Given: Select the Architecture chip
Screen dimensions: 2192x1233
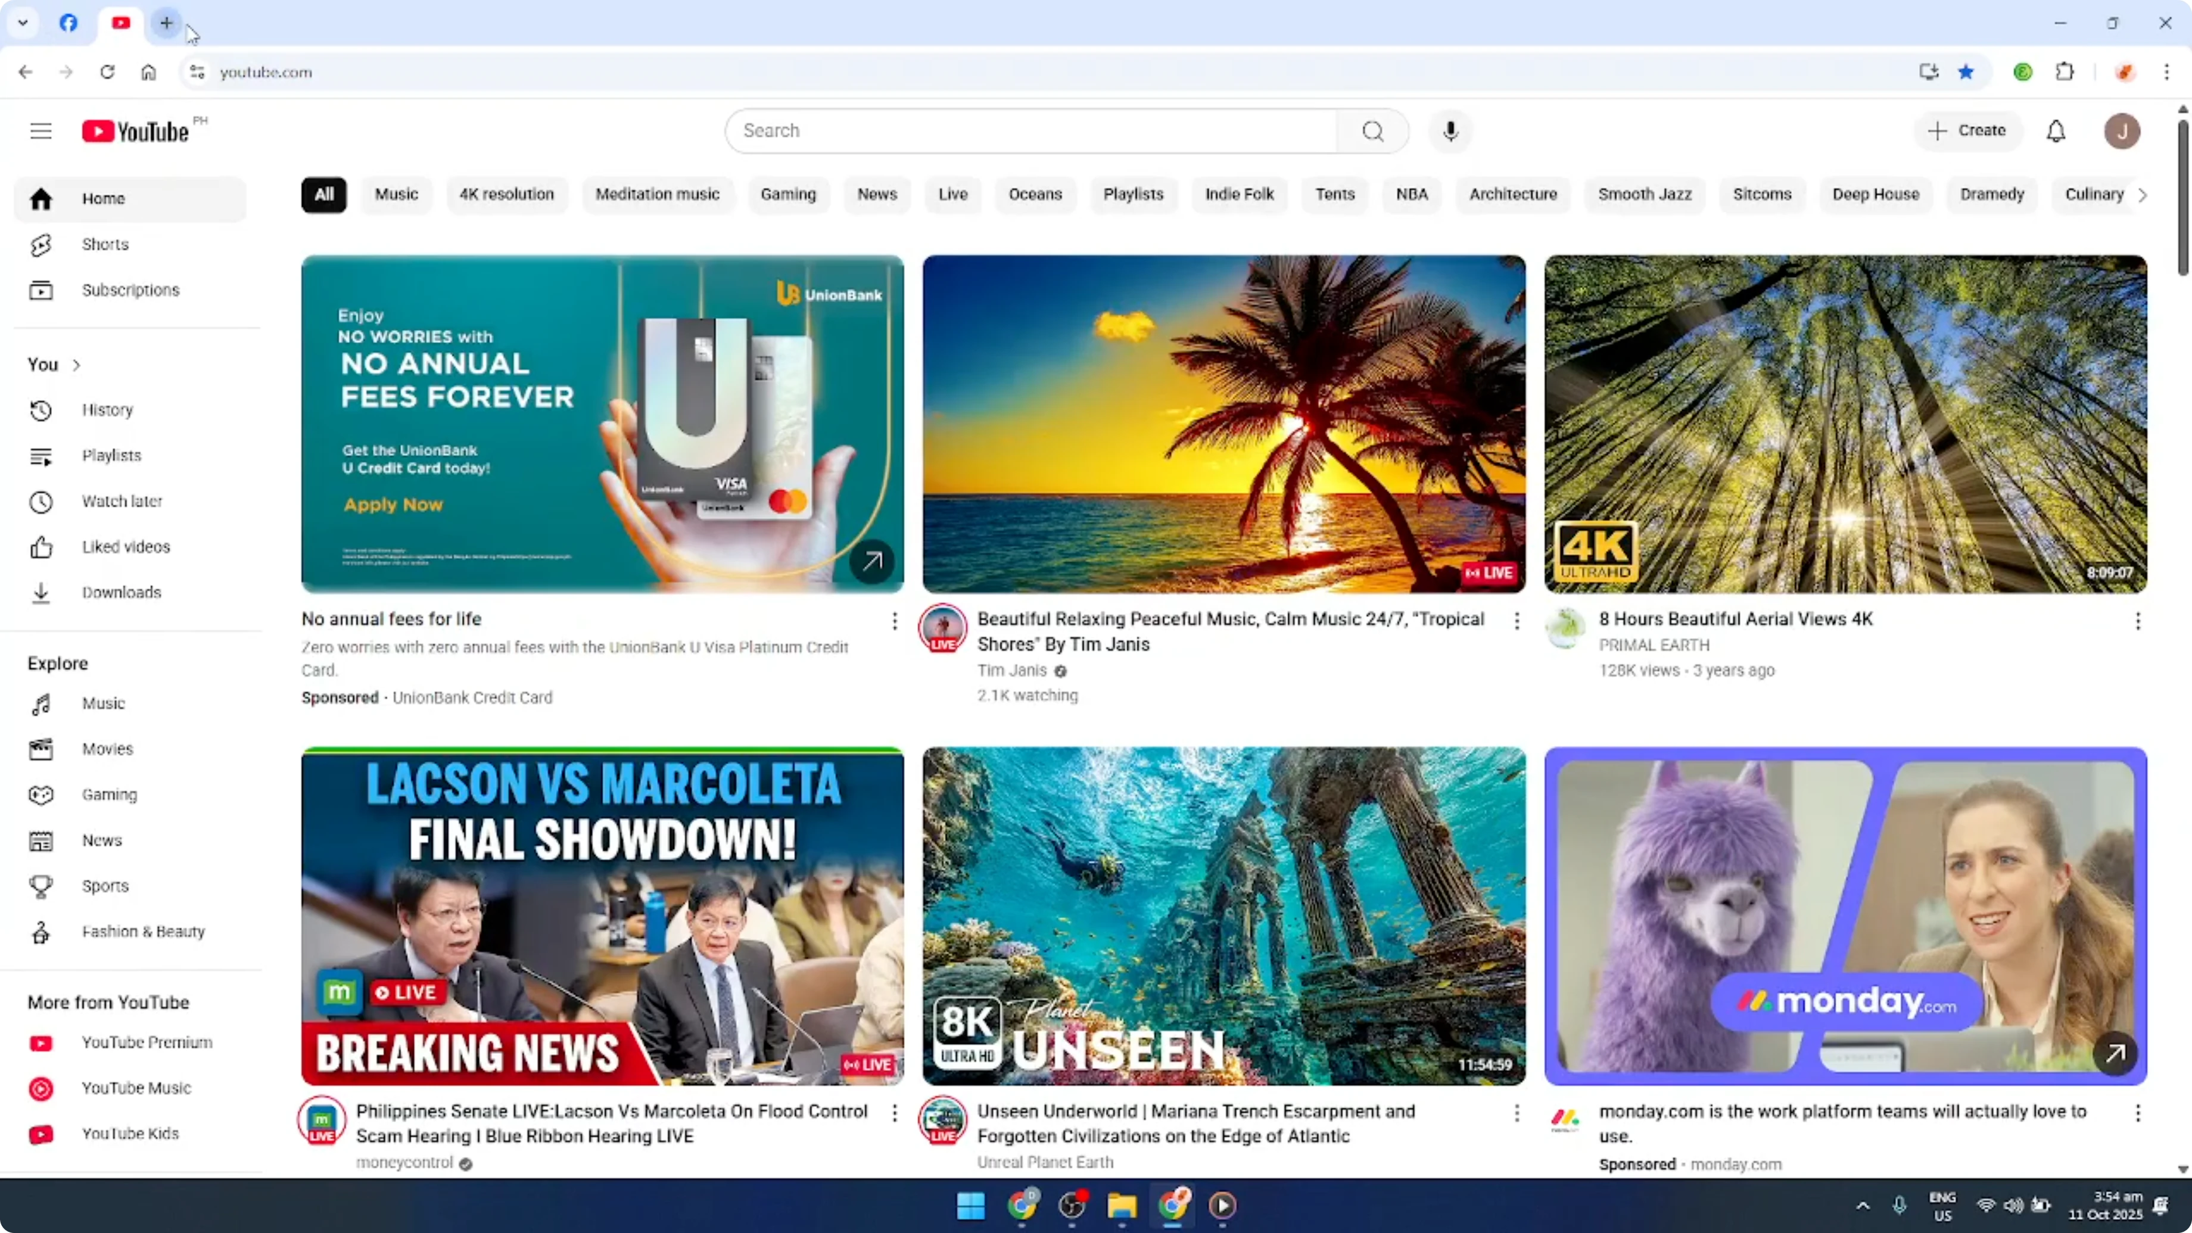Looking at the screenshot, I should (x=1513, y=195).
